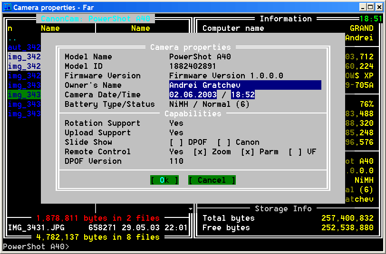Click the 4,782,137 bytes in 8 files line
This screenshot has height=254, width=386.
pos(98,237)
